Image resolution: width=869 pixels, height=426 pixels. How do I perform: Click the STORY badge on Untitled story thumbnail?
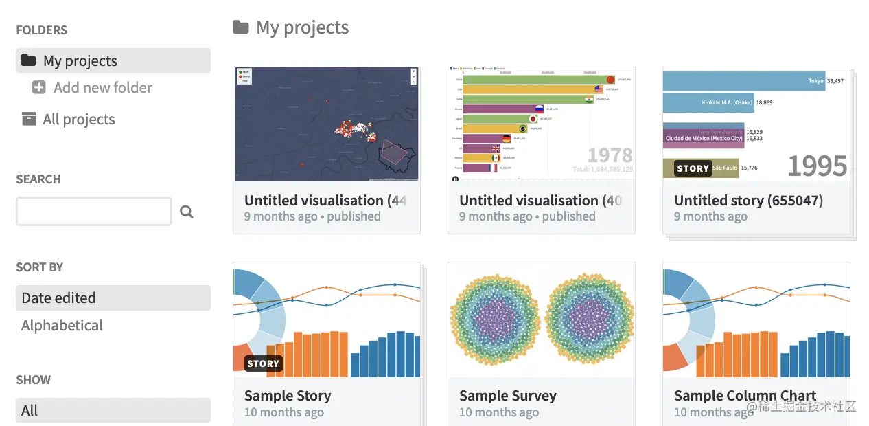[x=692, y=168]
